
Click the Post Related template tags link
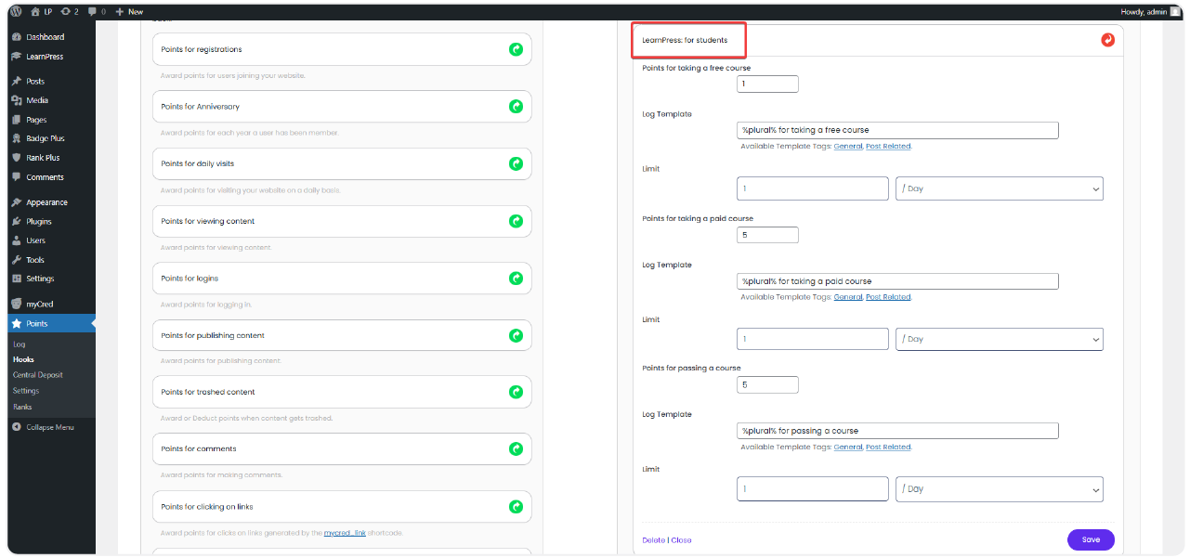pyautogui.click(x=887, y=146)
